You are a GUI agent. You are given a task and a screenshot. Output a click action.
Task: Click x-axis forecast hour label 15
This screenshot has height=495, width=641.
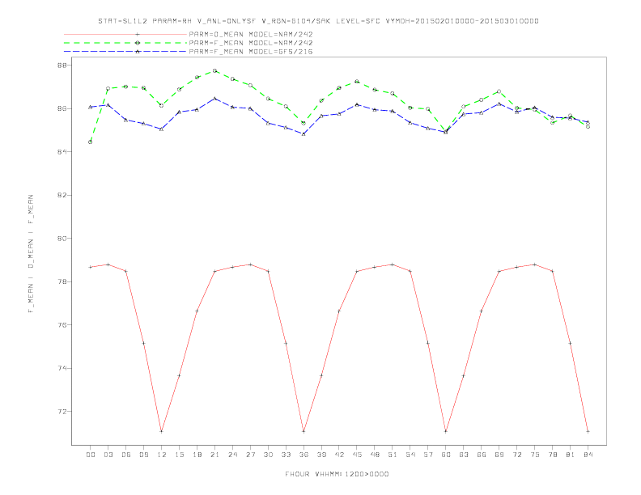(179, 455)
